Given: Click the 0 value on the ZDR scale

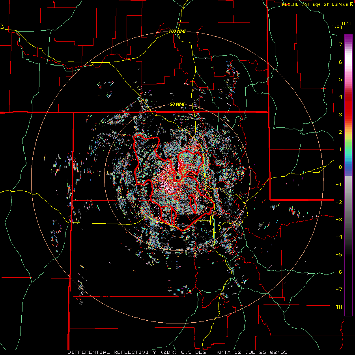Looking at the screenshot, I should coord(340,167).
